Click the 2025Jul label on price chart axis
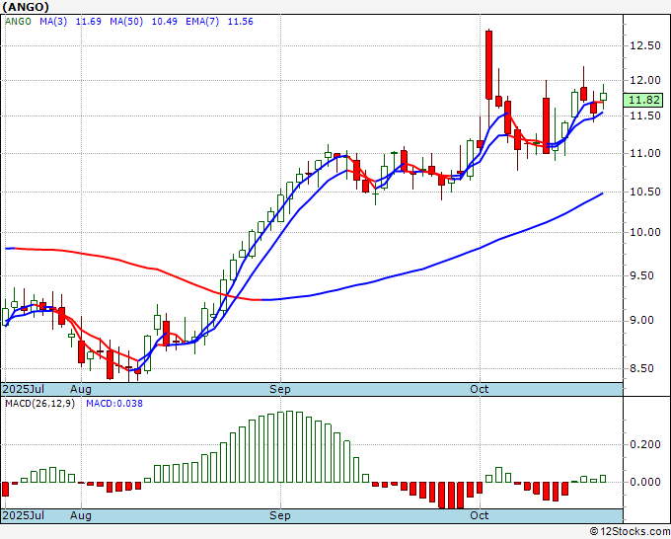671x539 pixels. point(24,389)
